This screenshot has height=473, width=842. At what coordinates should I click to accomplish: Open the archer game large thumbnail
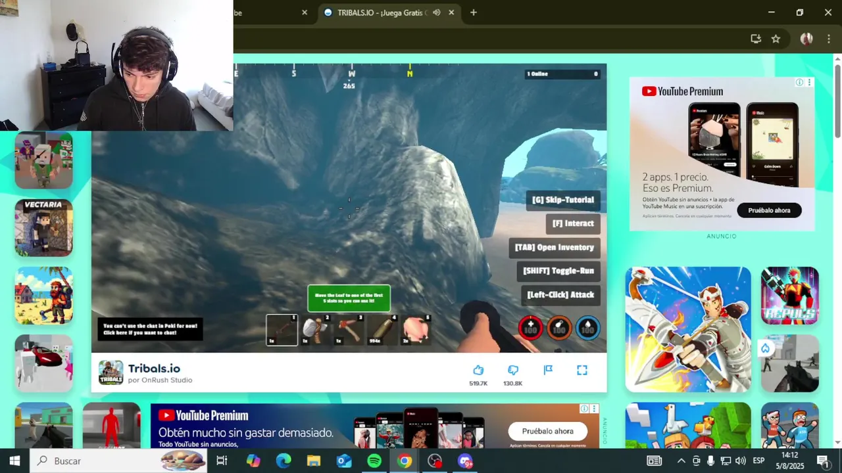(688, 329)
